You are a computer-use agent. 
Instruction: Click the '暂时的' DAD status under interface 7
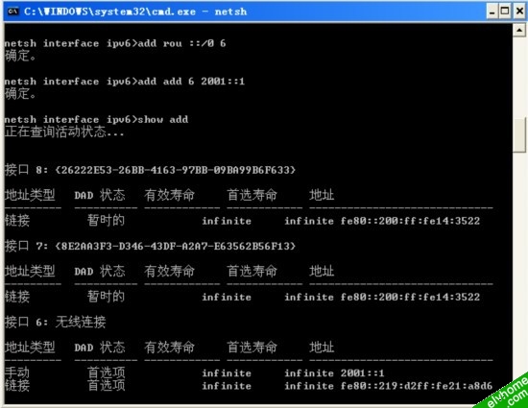click(106, 297)
